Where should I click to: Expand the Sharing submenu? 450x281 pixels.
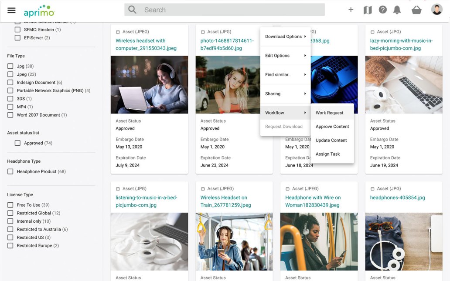(285, 94)
